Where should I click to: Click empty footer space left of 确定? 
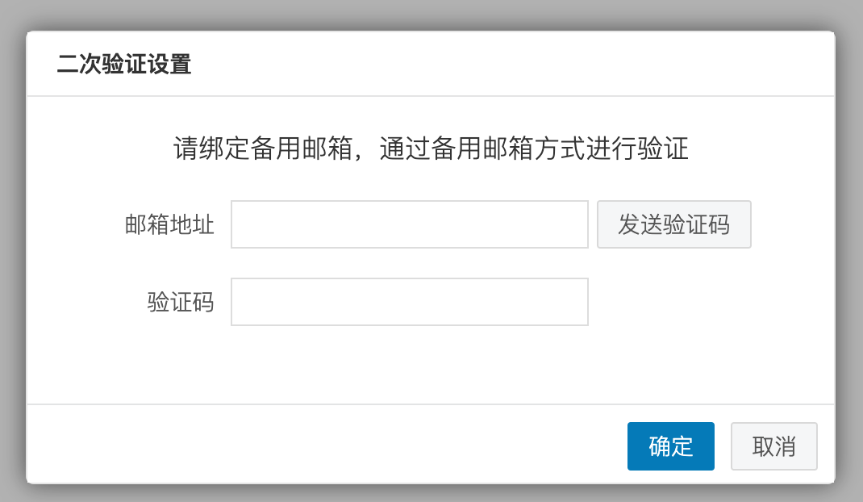coord(323,446)
